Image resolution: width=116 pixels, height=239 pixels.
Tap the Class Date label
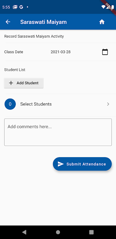click(14, 52)
